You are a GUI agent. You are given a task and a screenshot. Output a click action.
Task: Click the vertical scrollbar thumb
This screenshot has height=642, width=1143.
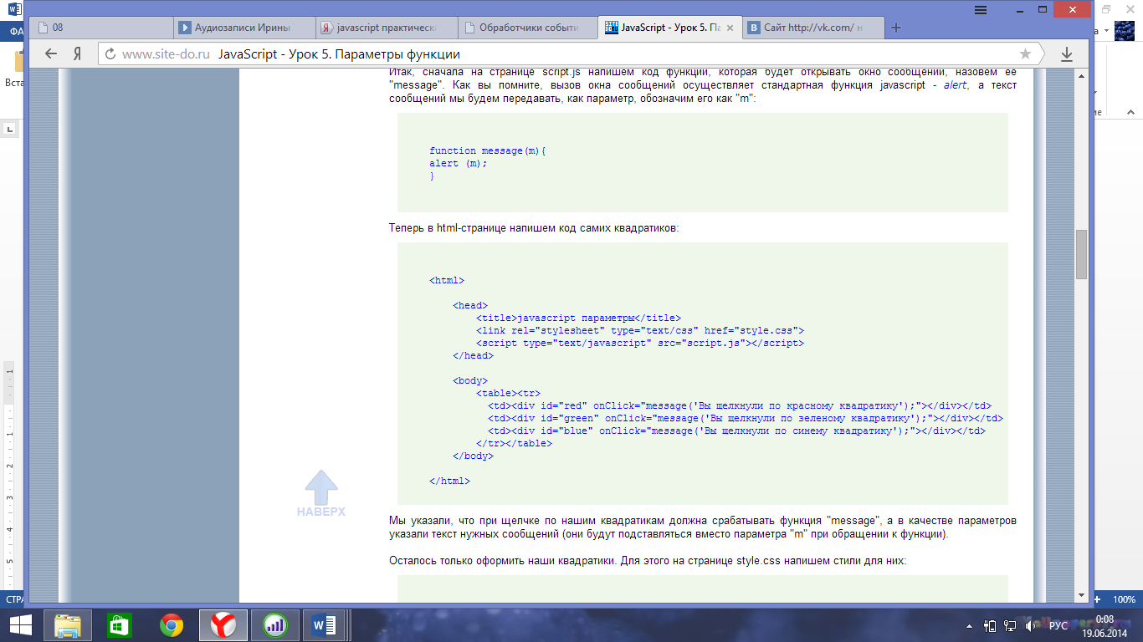1080,254
